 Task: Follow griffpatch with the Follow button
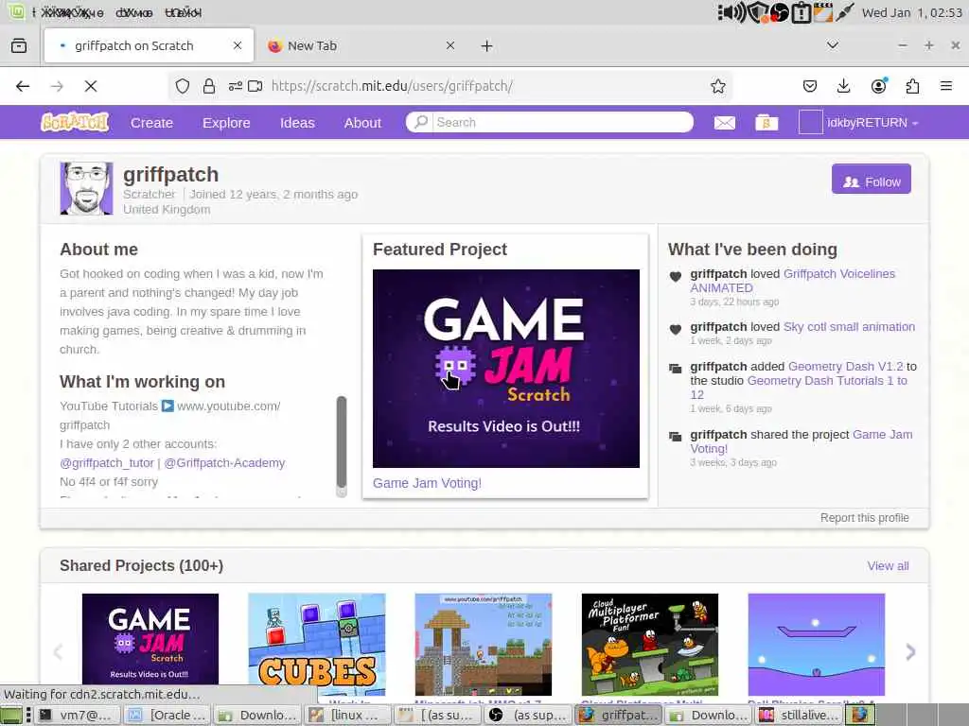pos(871,179)
